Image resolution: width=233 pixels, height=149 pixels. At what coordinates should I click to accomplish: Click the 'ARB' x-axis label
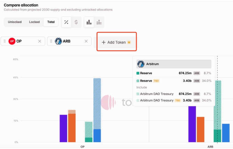(x=210, y=147)
